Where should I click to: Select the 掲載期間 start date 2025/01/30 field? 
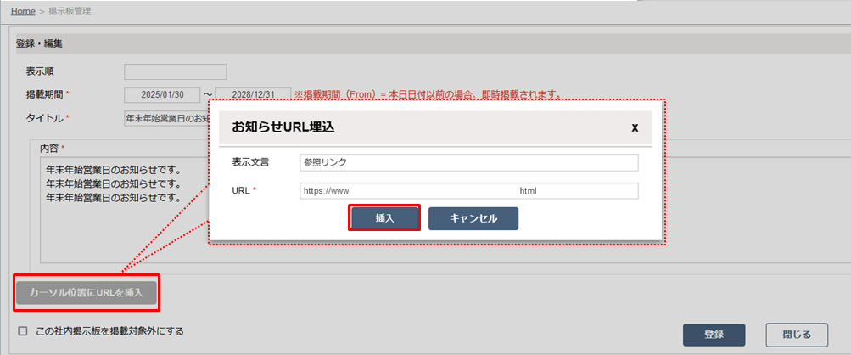162,93
